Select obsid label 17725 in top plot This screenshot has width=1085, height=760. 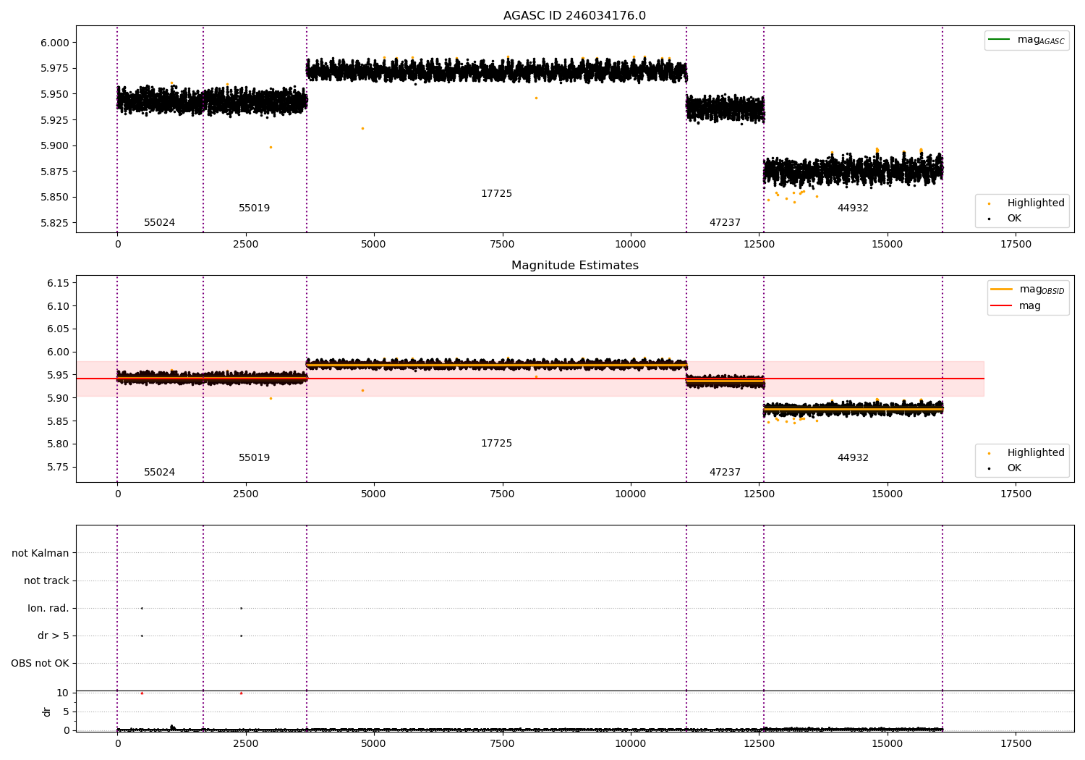(x=496, y=194)
